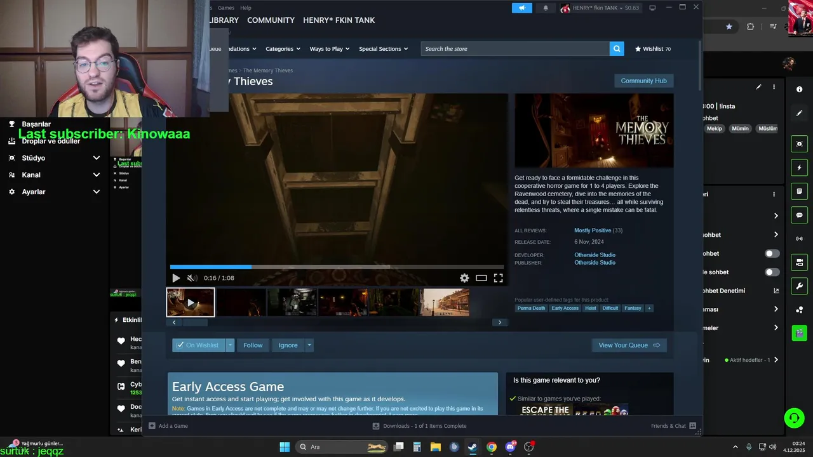813x457 pixels.
Task: Play the trailer video
Action: [176, 278]
